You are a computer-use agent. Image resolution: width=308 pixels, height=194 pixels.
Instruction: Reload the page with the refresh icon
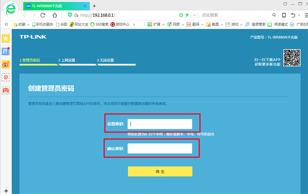click(x=43, y=15)
